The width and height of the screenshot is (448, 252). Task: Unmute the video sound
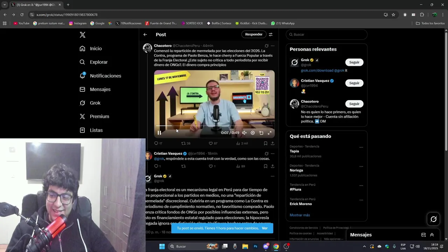[x=244, y=133]
